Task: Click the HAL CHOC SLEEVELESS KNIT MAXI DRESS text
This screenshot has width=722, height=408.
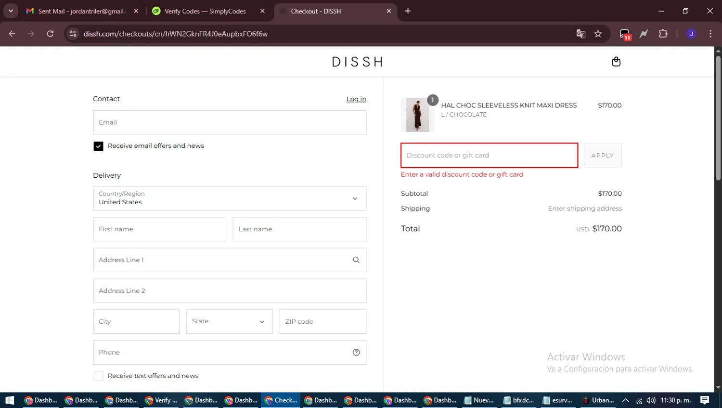Action: coord(509,105)
